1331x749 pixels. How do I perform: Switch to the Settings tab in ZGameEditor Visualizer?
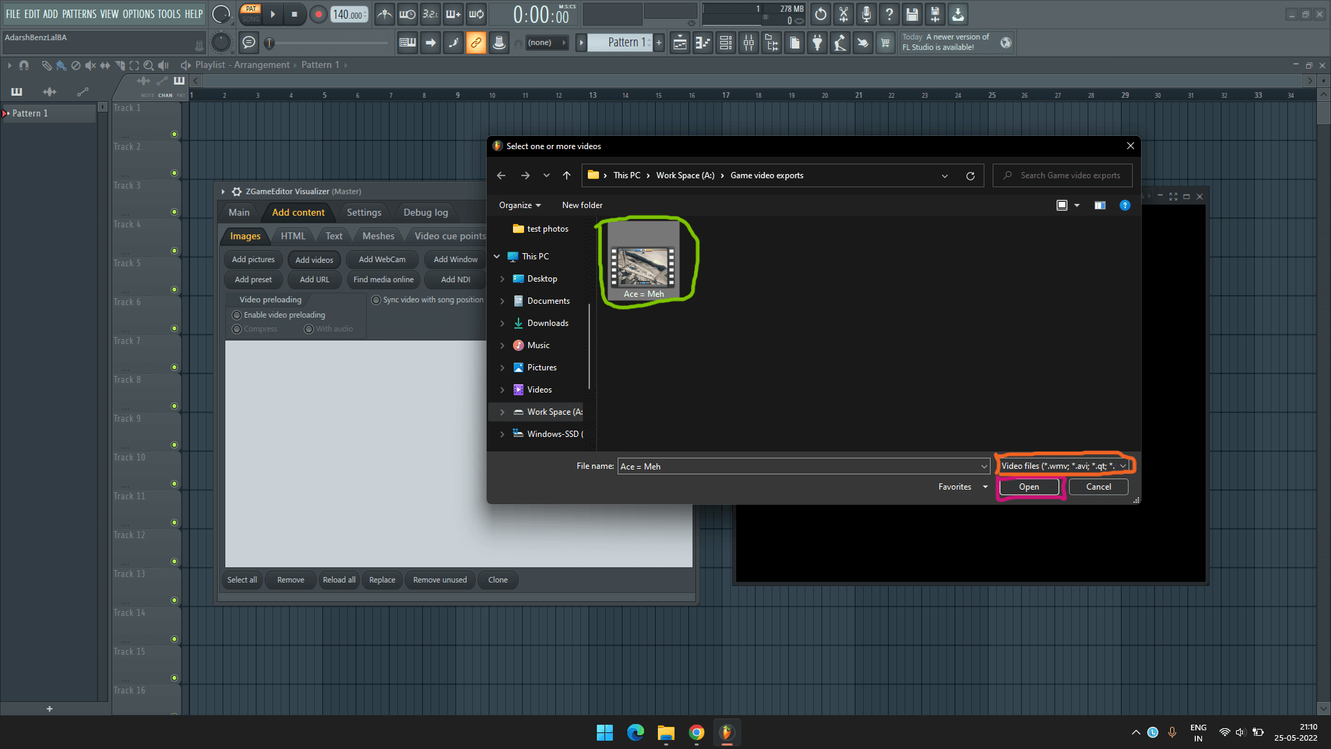pyautogui.click(x=363, y=212)
